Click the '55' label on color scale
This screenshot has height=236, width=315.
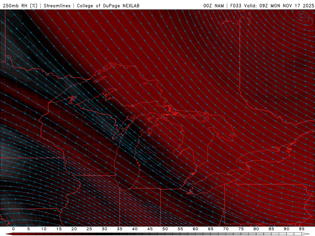pyautogui.click(x=180, y=229)
